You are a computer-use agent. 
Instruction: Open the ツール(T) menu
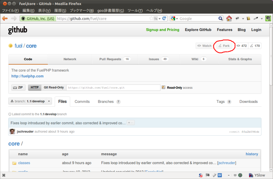(135, 11)
